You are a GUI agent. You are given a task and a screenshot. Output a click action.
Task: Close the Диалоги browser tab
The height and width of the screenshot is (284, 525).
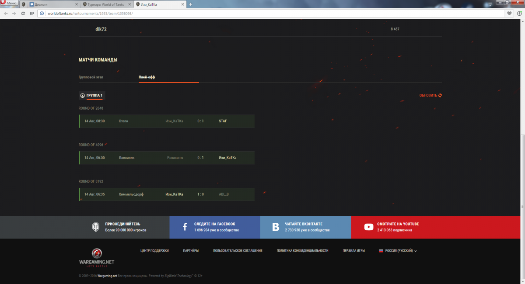77,4
